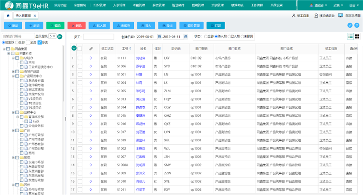This screenshot has height=195, width=363.
Task: Click the 员工 search input field
Action: click(x=98, y=36)
